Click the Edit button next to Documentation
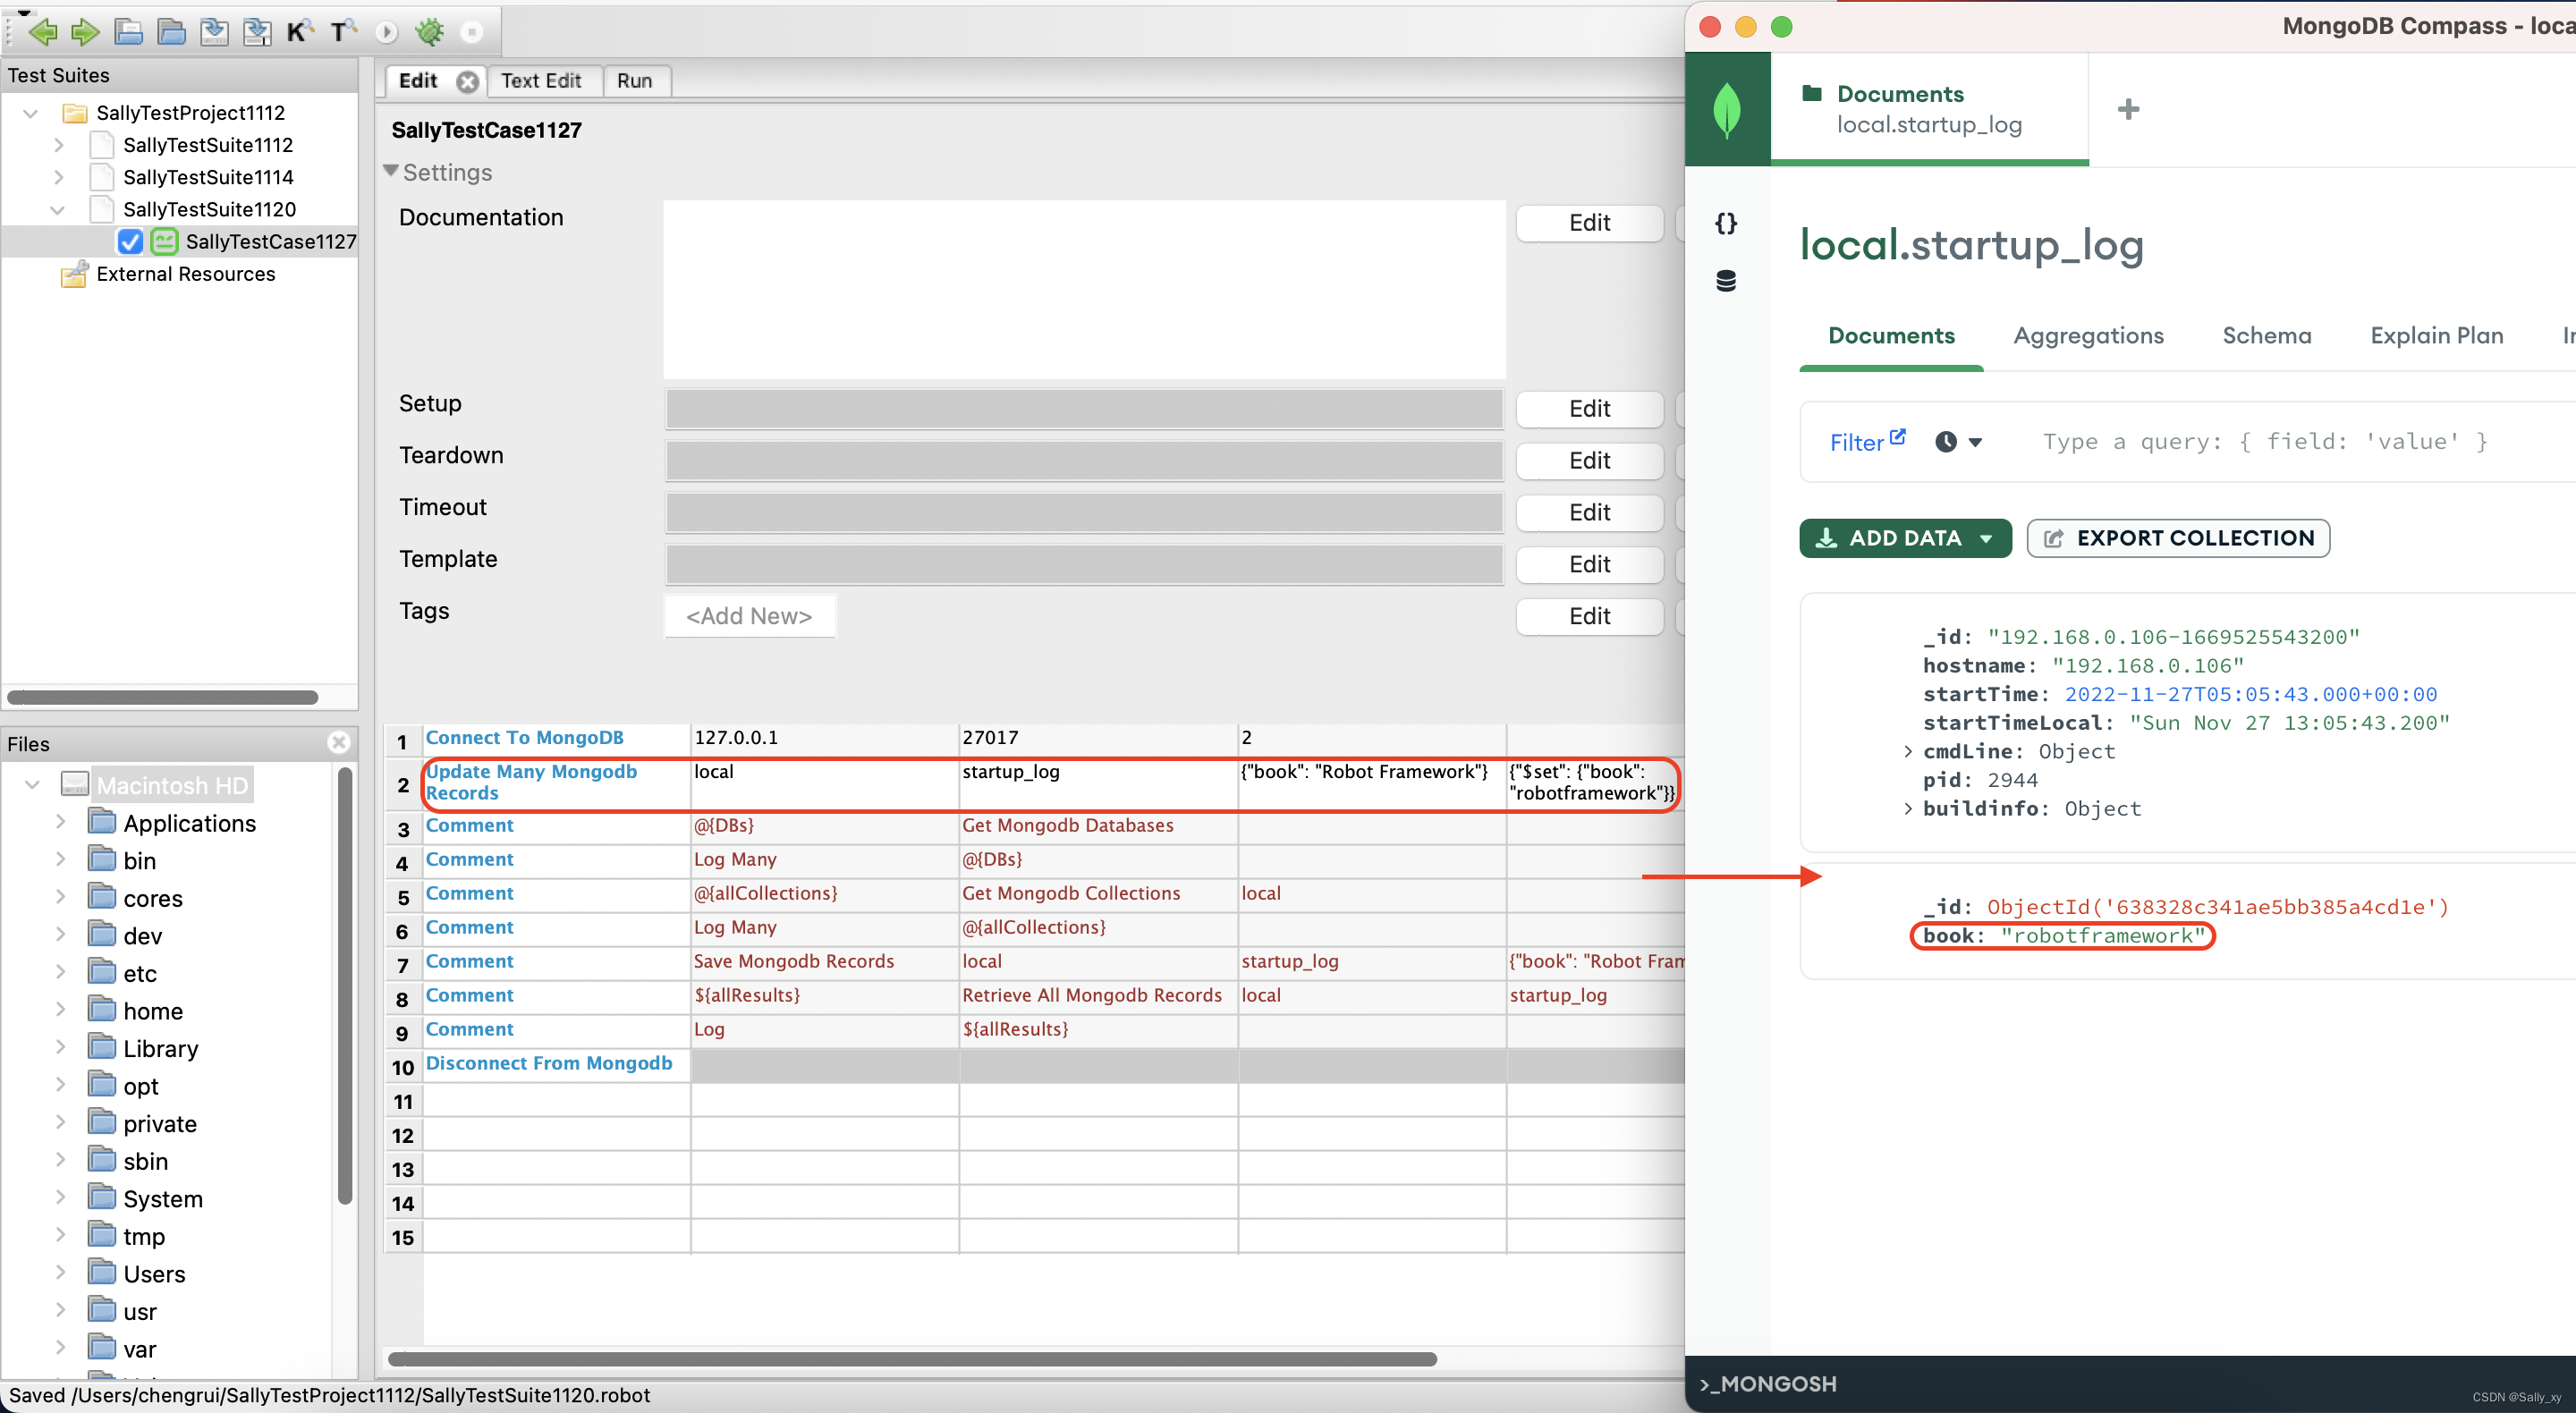 click(1588, 223)
